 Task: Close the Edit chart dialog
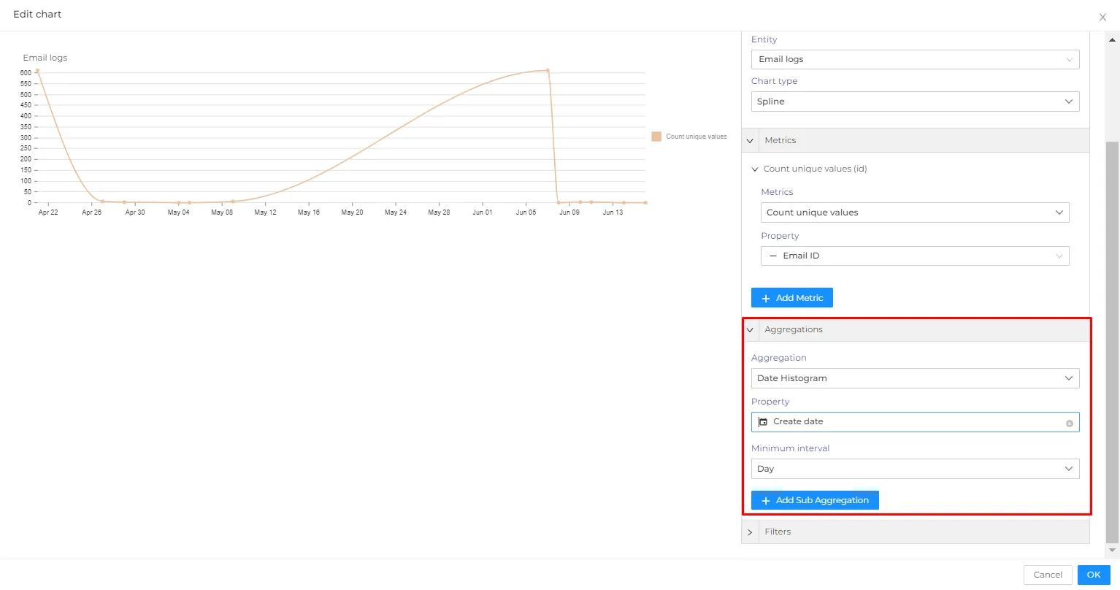coord(1102,17)
